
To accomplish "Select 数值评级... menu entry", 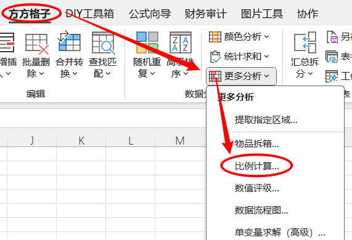I will [257, 188].
